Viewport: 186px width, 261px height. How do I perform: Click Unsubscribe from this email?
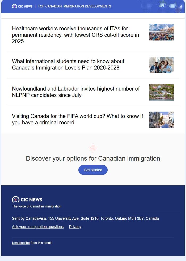20,243
